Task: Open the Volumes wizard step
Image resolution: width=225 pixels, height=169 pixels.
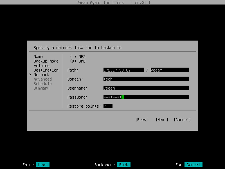Action: pos(42,66)
